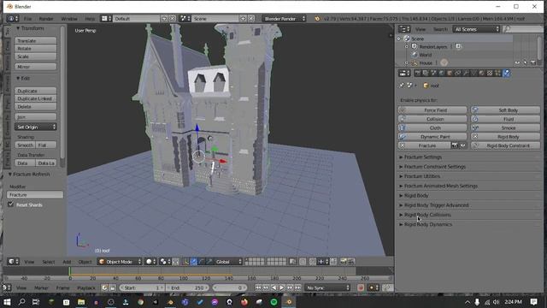The height and width of the screenshot is (308, 547).
Task: Open the Physics properties tab
Action: 506,73
